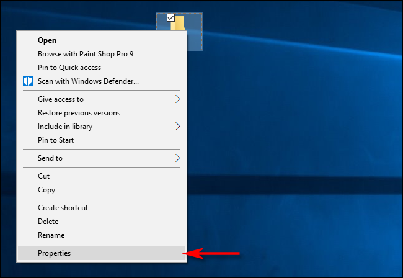Click Pin to Quick access
The image size is (403, 278).
69,68
